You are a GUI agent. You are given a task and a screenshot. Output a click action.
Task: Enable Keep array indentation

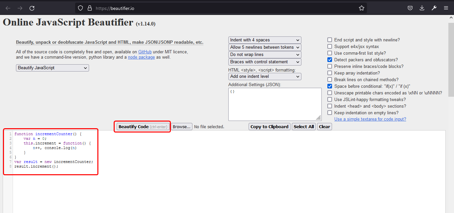[x=330, y=73]
